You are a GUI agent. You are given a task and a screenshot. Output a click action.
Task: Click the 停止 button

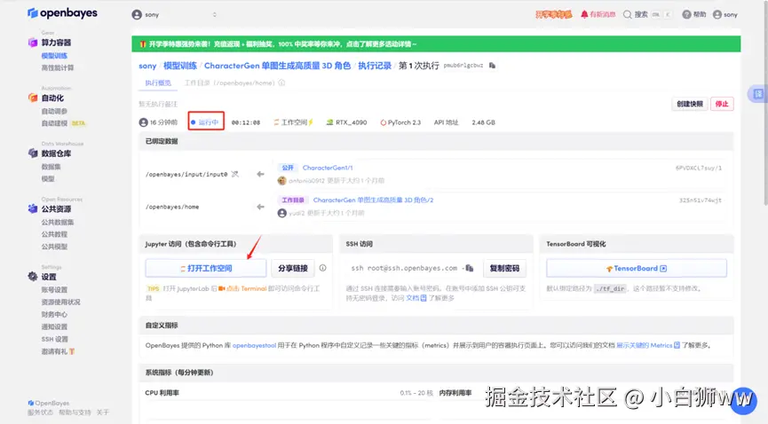[722, 104]
